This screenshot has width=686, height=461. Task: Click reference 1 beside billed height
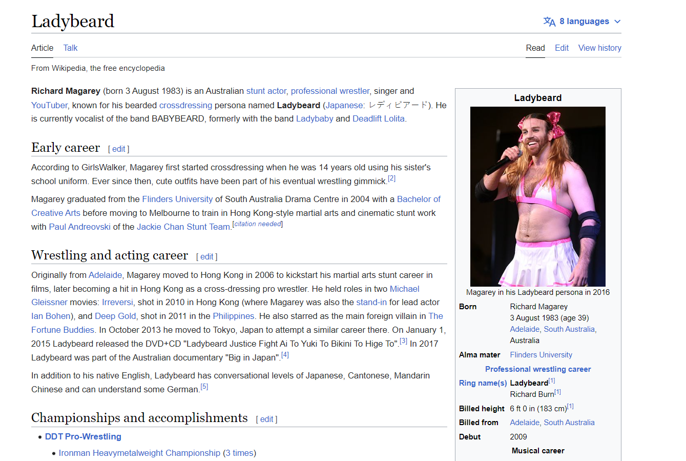coord(570,406)
